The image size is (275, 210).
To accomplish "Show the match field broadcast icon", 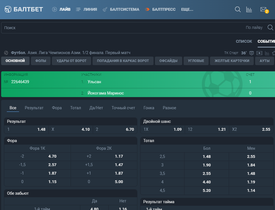I will (x=259, y=53).
